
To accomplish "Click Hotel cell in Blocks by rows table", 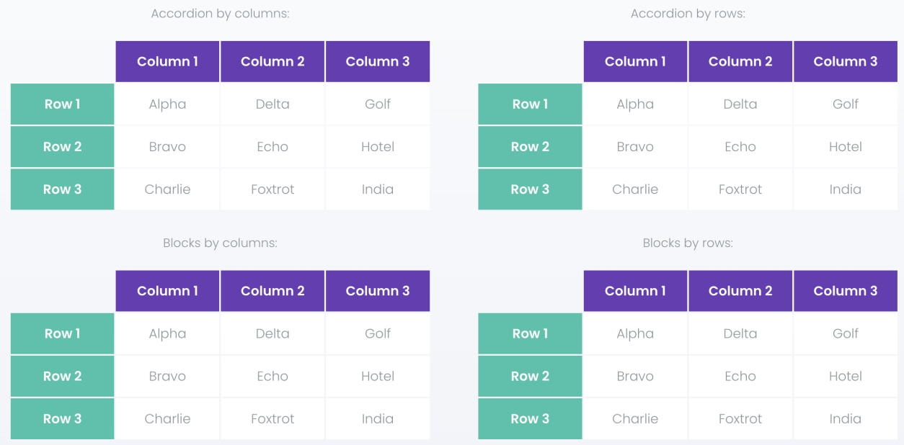I will pyautogui.click(x=845, y=376).
